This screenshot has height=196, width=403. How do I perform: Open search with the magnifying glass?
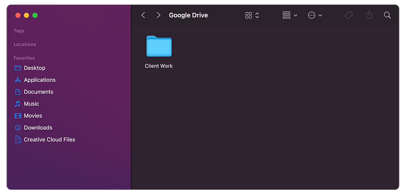[387, 15]
